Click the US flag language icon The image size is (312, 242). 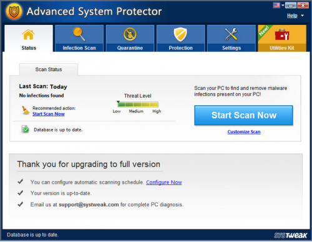click(276, 5)
